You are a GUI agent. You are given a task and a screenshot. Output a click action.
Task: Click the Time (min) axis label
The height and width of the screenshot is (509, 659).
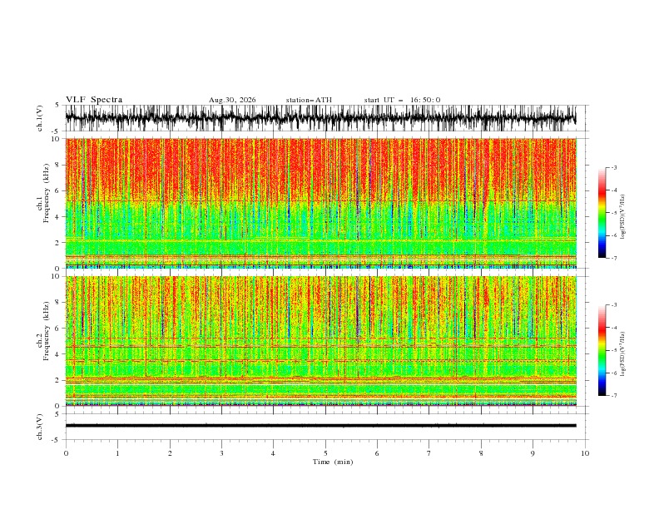[333, 462]
